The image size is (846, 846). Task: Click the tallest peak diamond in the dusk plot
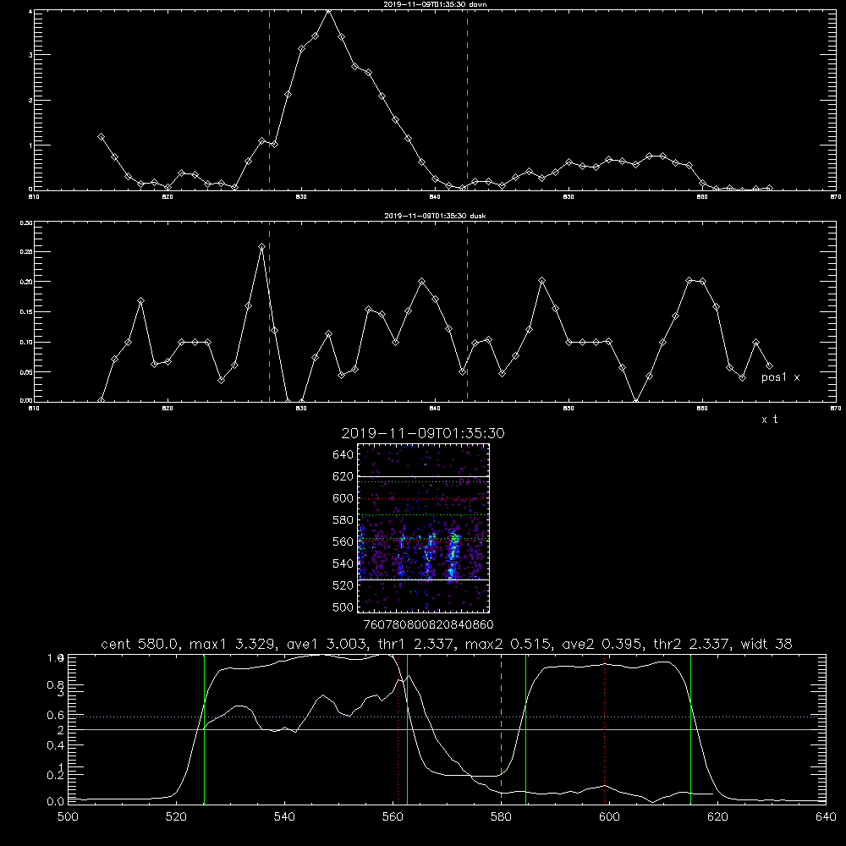[261, 246]
